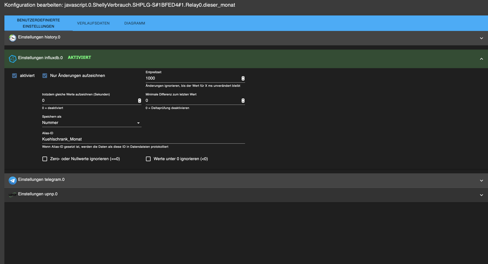Click the 'trotzdem gleiche Werte aufzeichnen' stepper
The height and width of the screenshot is (264, 488).
tap(139, 100)
